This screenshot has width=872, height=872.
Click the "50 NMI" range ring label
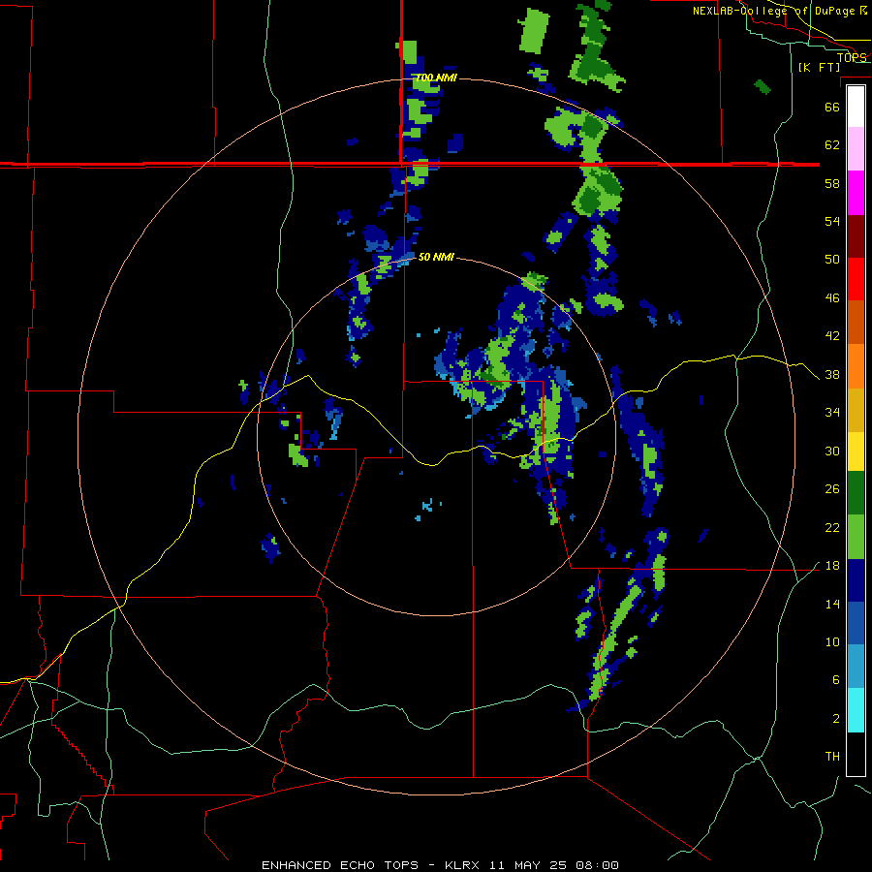click(435, 257)
